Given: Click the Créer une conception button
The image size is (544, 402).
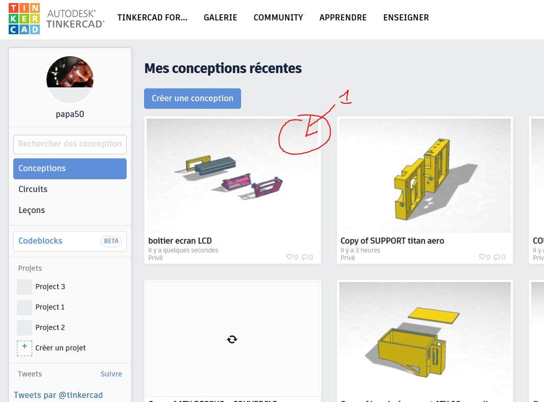Looking at the screenshot, I should (x=193, y=99).
